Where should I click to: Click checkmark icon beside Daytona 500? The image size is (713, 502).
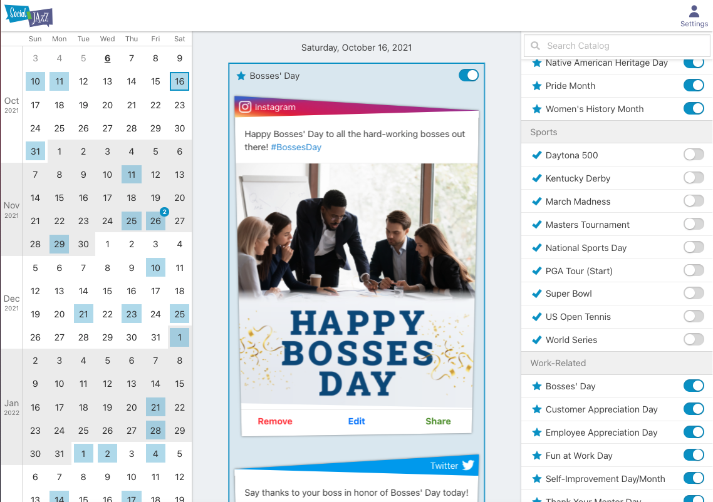(536, 155)
